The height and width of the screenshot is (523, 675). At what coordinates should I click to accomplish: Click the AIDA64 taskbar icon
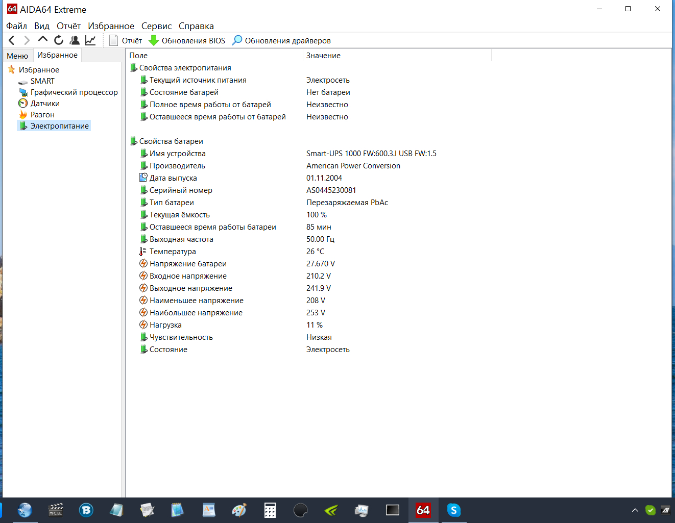point(423,510)
